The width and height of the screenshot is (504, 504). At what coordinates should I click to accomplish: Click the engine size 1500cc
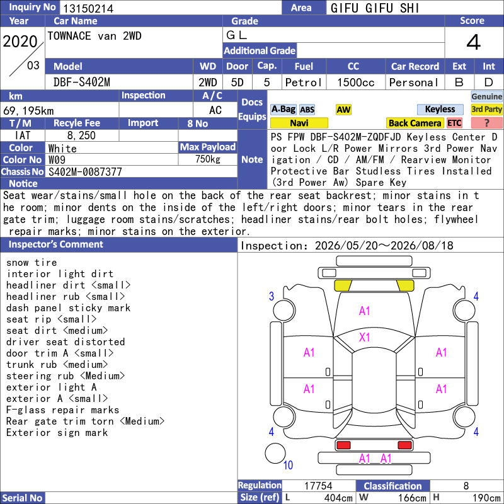coord(356,83)
